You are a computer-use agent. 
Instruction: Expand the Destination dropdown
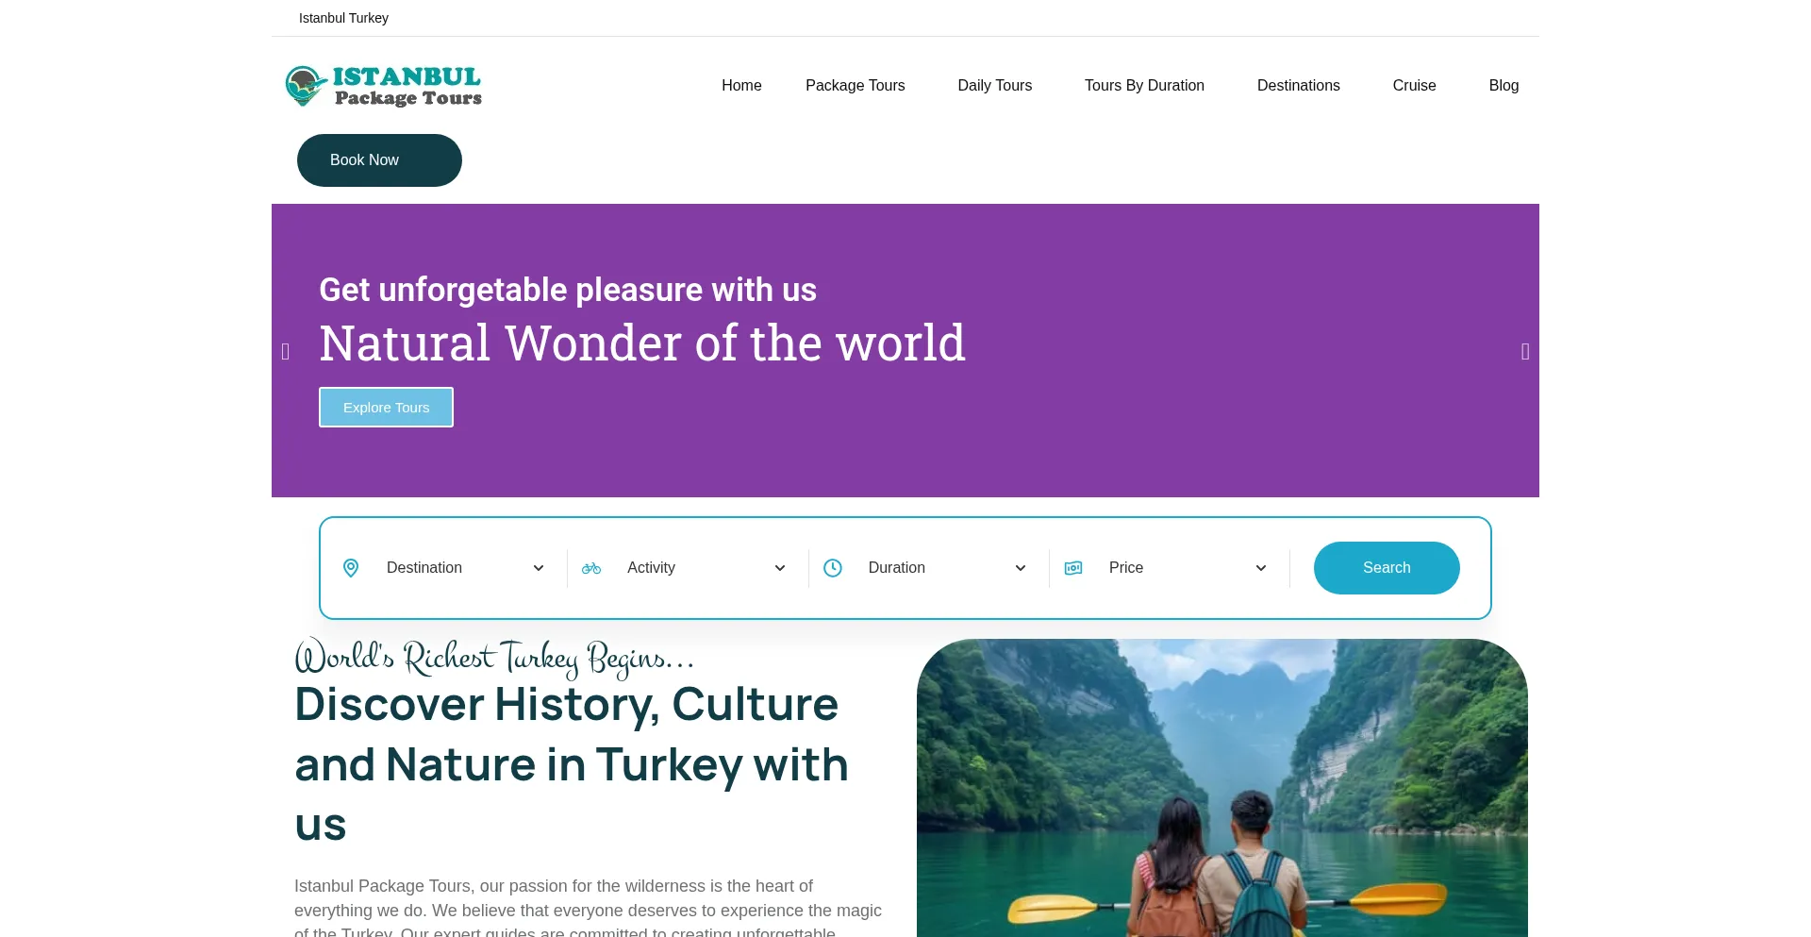(466, 568)
